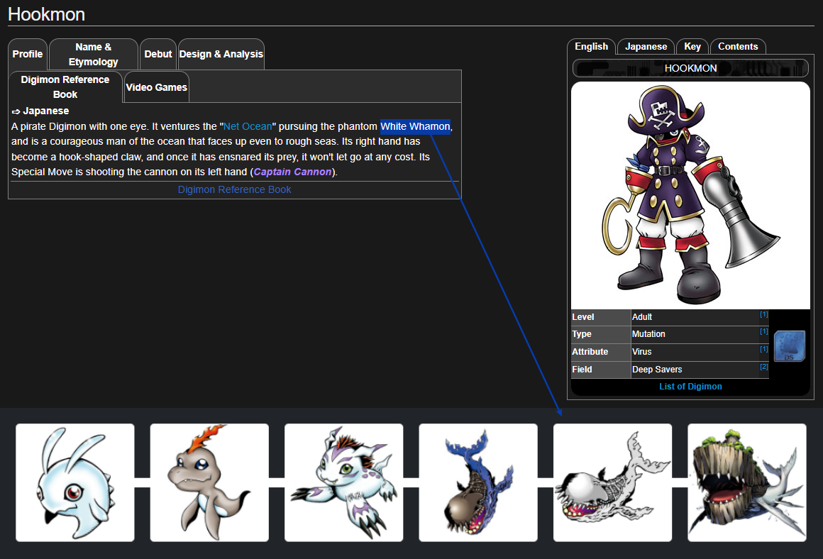The width and height of the screenshot is (823, 559).
Task: Click the HOOKMON infobox title bar
Action: [690, 68]
